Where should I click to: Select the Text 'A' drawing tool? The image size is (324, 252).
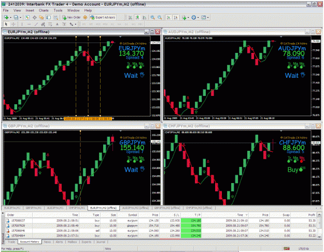(57, 24)
